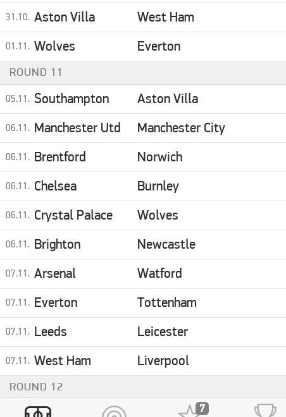Viewport: 286px width, 417px height.
Task: Tap the live circular target icon
Action: click(x=114, y=412)
